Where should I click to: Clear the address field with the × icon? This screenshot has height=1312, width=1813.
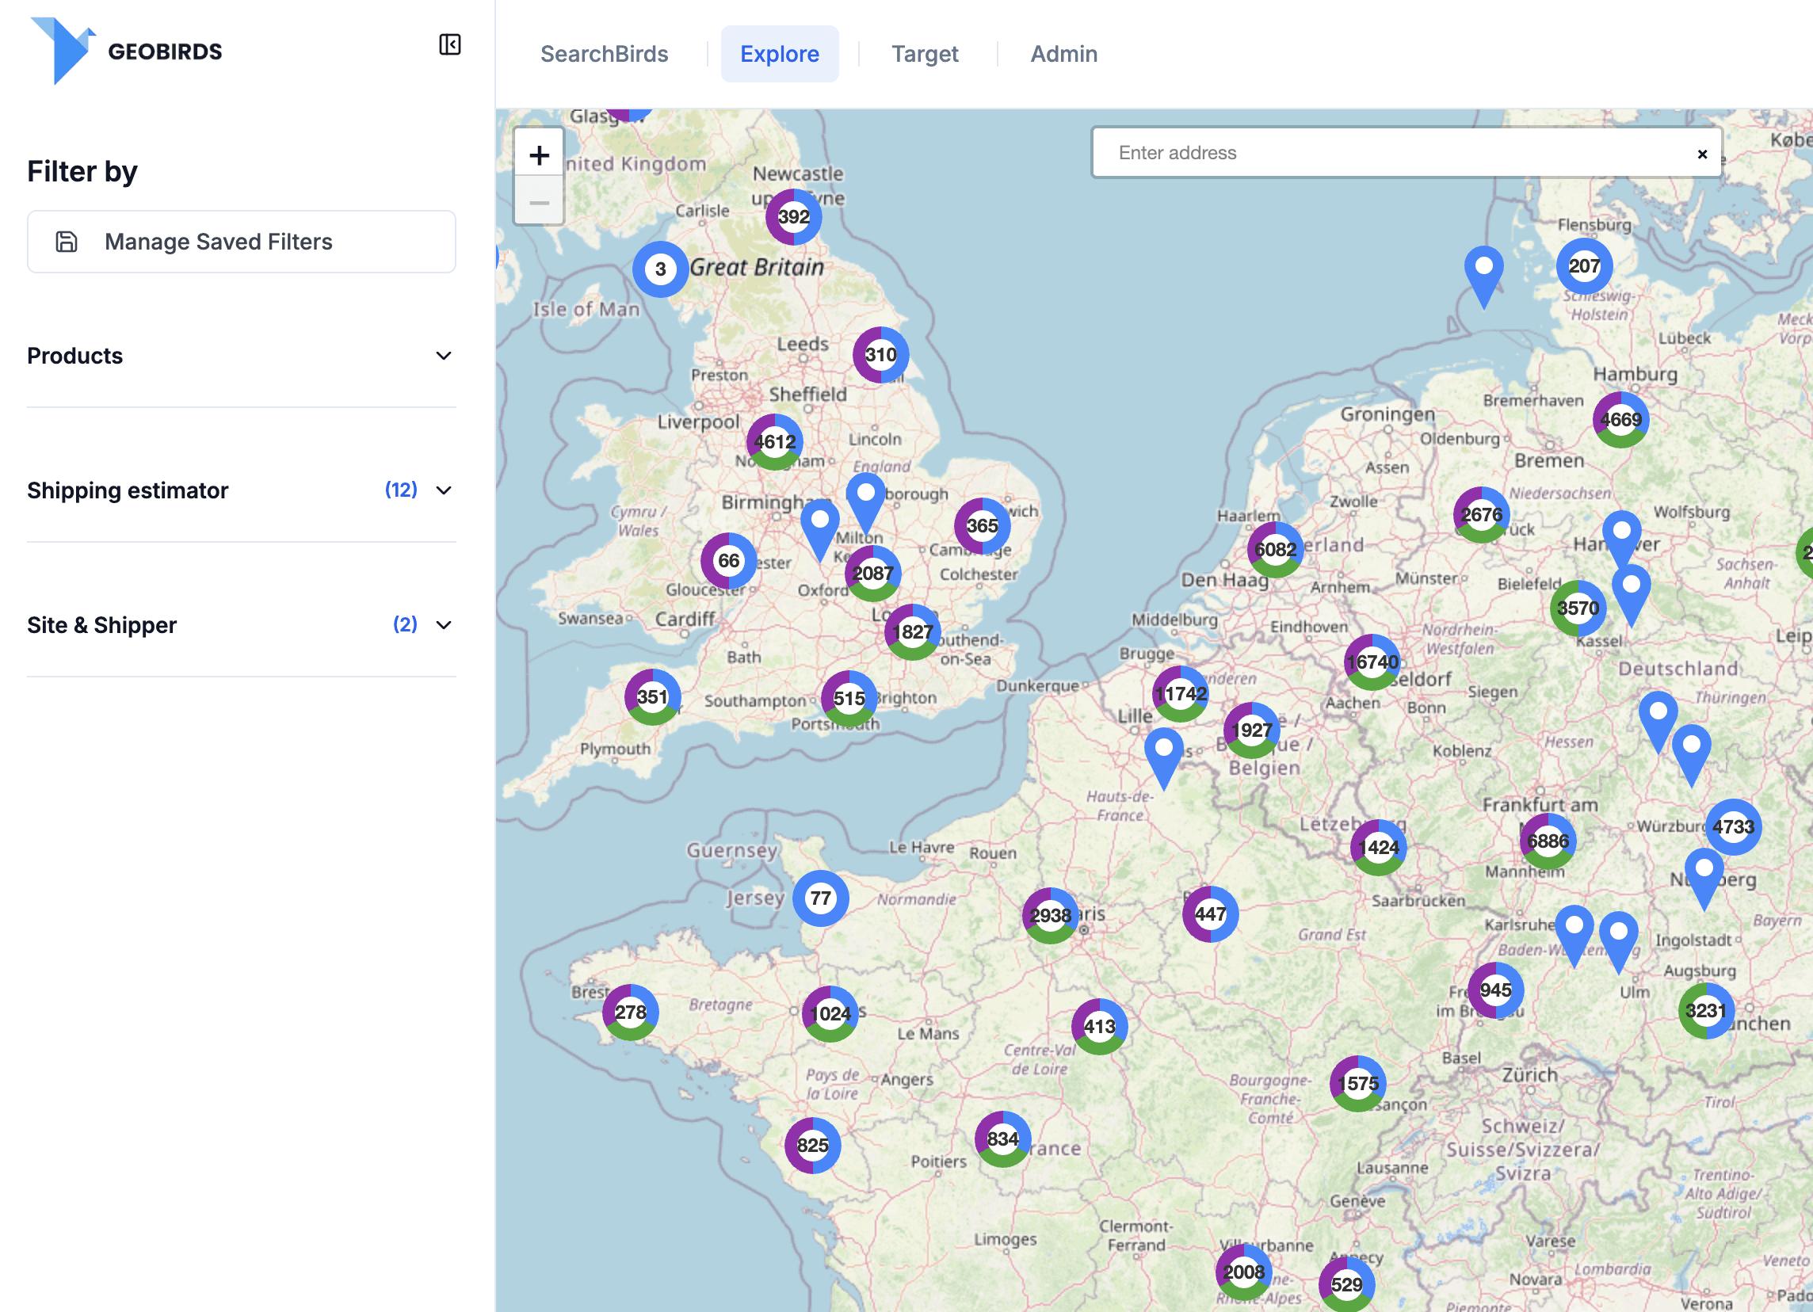(x=1703, y=154)
